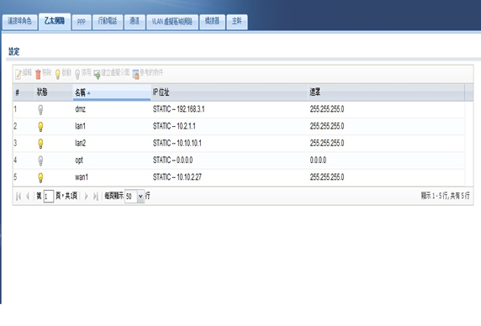The image size is (481, 326).
Task: Go to last page of the table
Action: 95,196
